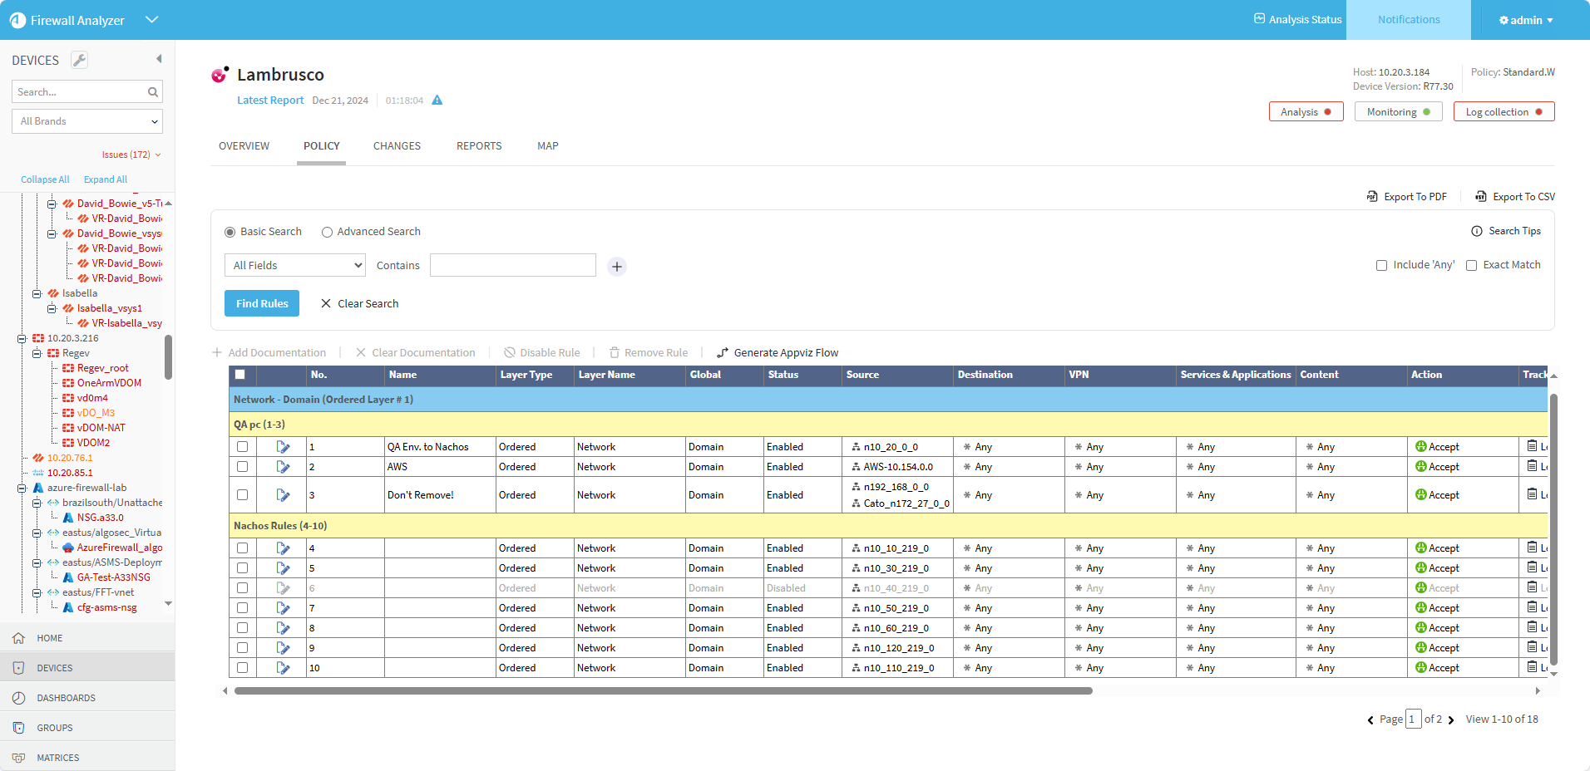The image size is (1590, 771).
Task: Click the wrench icon beside DEVICES
Action: 79,60
